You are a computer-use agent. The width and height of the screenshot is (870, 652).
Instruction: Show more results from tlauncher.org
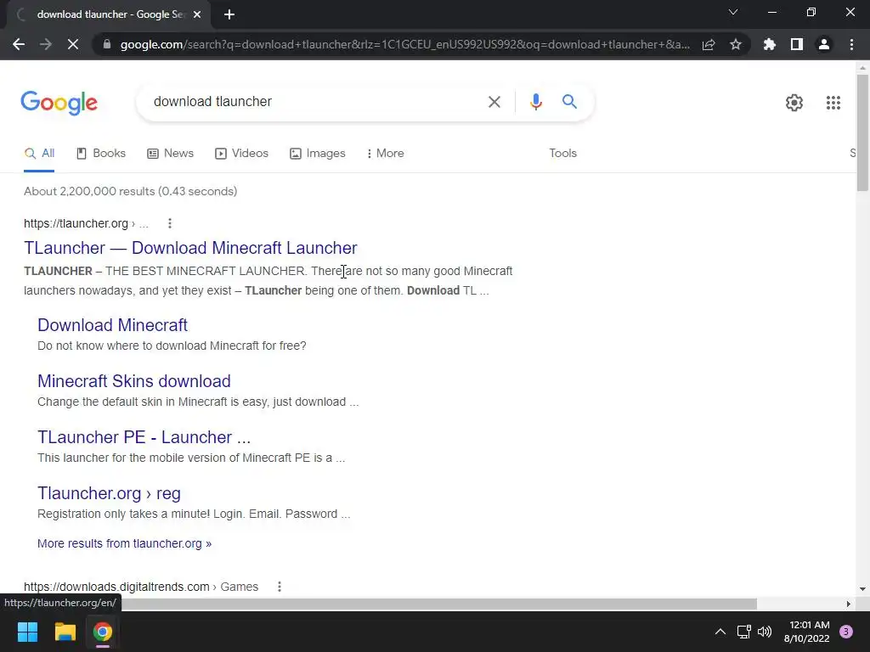tap(124, 543)
